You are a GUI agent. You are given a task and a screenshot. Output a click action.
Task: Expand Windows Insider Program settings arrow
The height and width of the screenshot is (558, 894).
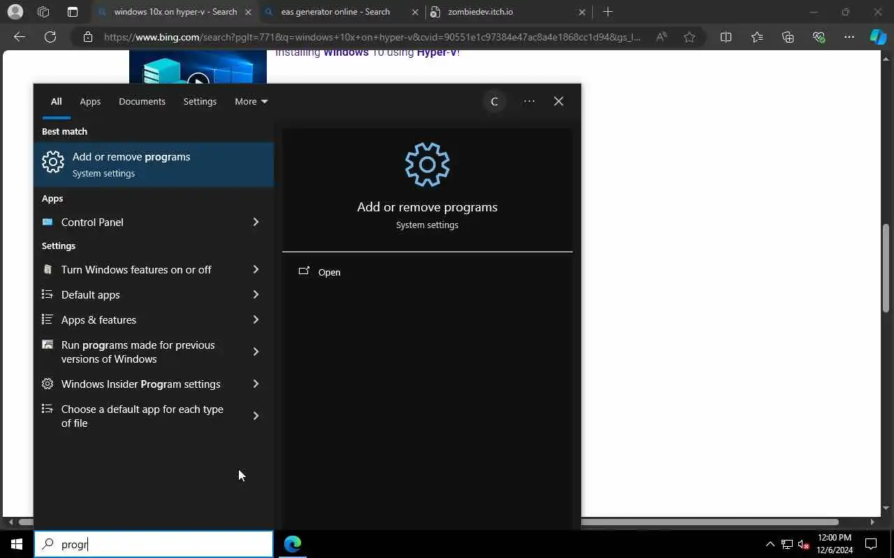click(256, 384)
